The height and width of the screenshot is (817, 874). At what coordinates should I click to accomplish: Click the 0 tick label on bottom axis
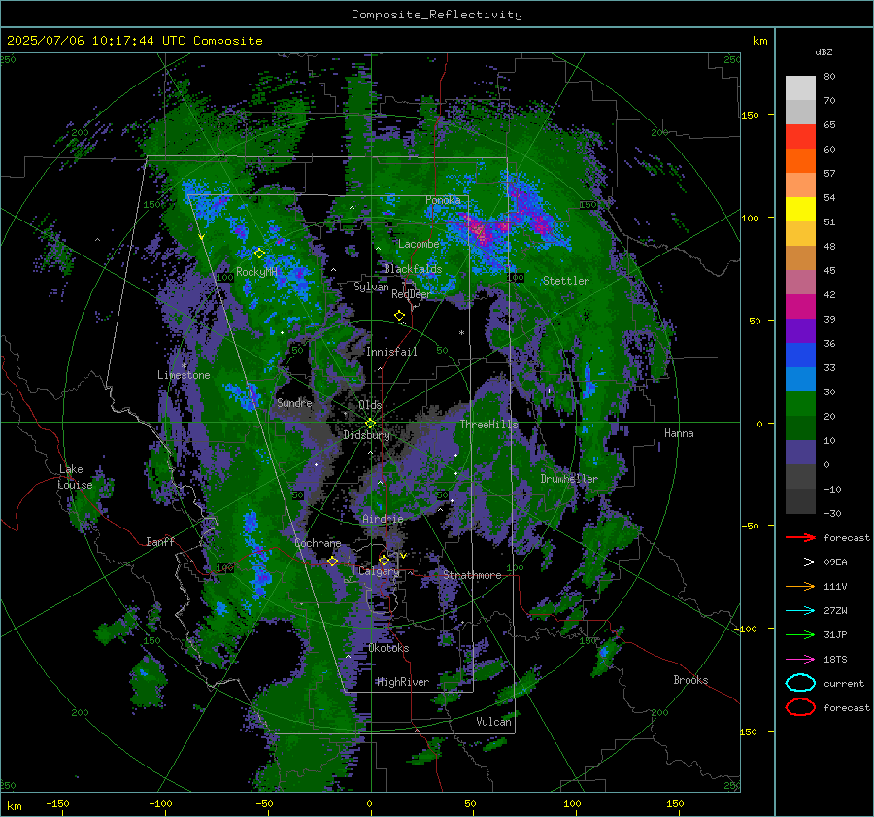pyautogui.click(x=369, y=804)
